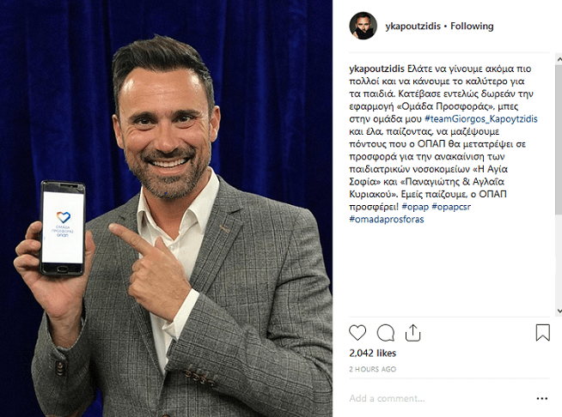The width and height of the screenshot is (562, 417).
Task: Open #opap hashtag link
Action: click(x=415, y=207)
